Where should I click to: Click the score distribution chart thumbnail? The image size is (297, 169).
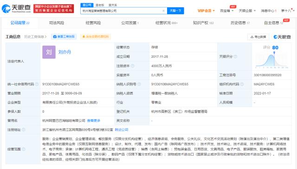pyautogui.click(x=272, y=60)
